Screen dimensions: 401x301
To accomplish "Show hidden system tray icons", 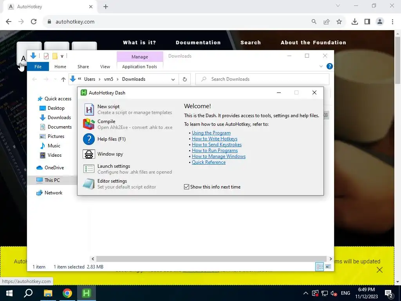I will 305,293.
